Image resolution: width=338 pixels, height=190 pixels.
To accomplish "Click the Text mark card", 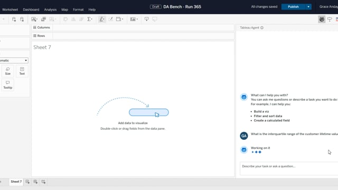I will [x=22, y=71].
